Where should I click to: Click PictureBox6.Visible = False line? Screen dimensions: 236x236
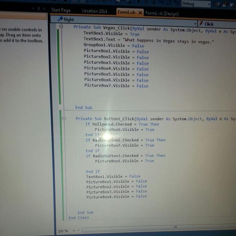pos(116,80)
